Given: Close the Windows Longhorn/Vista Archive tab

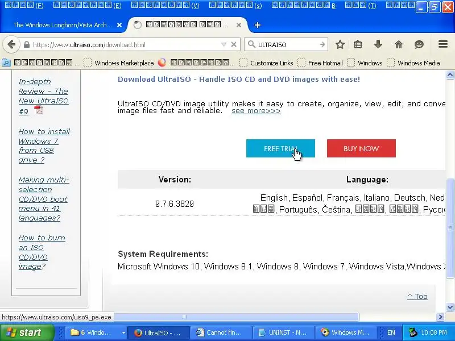Looking at the screenshot, I should tap(119, 25).
